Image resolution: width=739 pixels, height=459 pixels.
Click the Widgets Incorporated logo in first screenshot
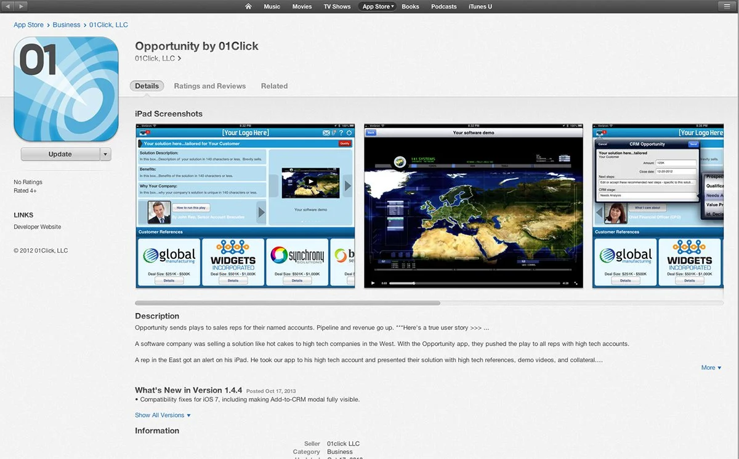point(233,255)
